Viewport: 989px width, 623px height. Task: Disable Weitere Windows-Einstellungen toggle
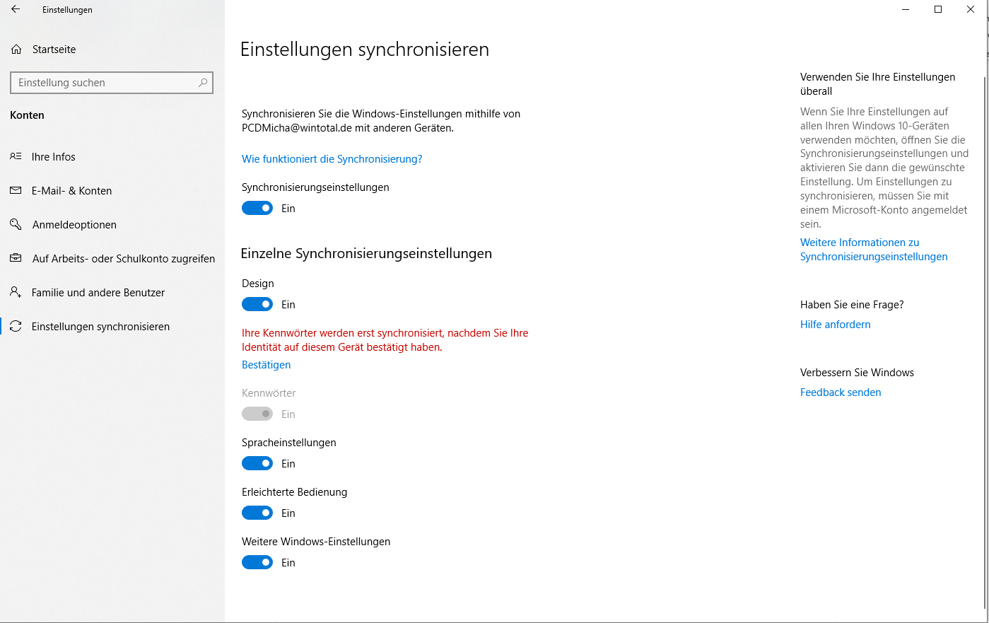click(x=257, y=563)
